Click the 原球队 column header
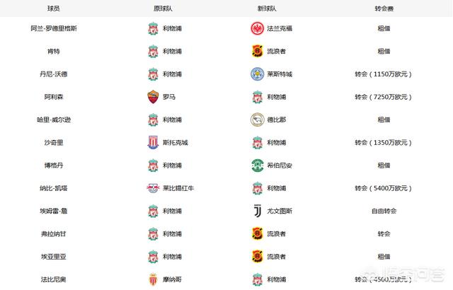The image size is (453, 290). pos(163,8)
